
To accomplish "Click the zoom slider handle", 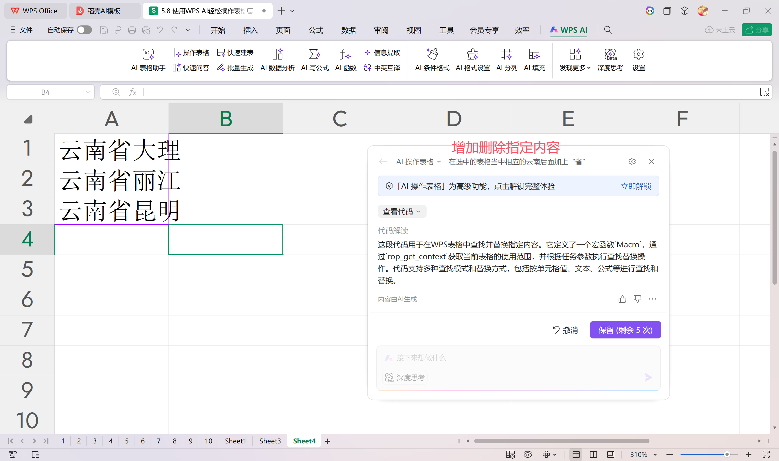I will pos(727,455).
